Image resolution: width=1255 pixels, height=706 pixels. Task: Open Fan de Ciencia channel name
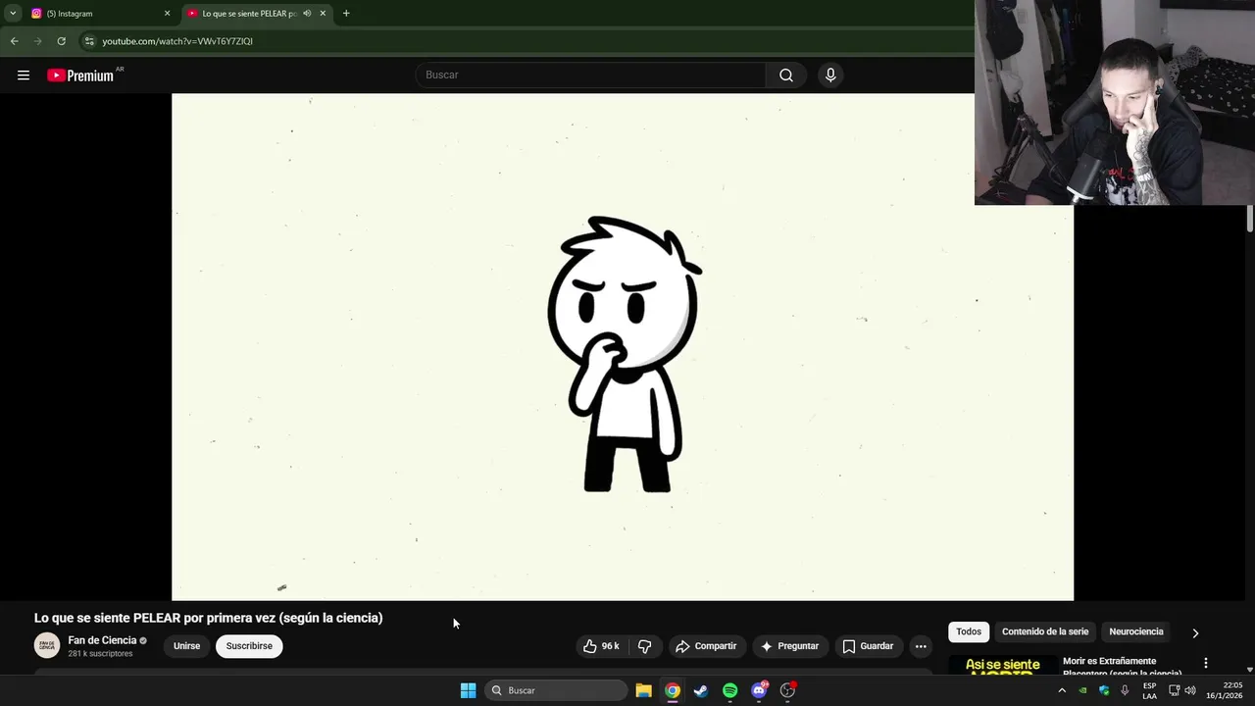102,640
